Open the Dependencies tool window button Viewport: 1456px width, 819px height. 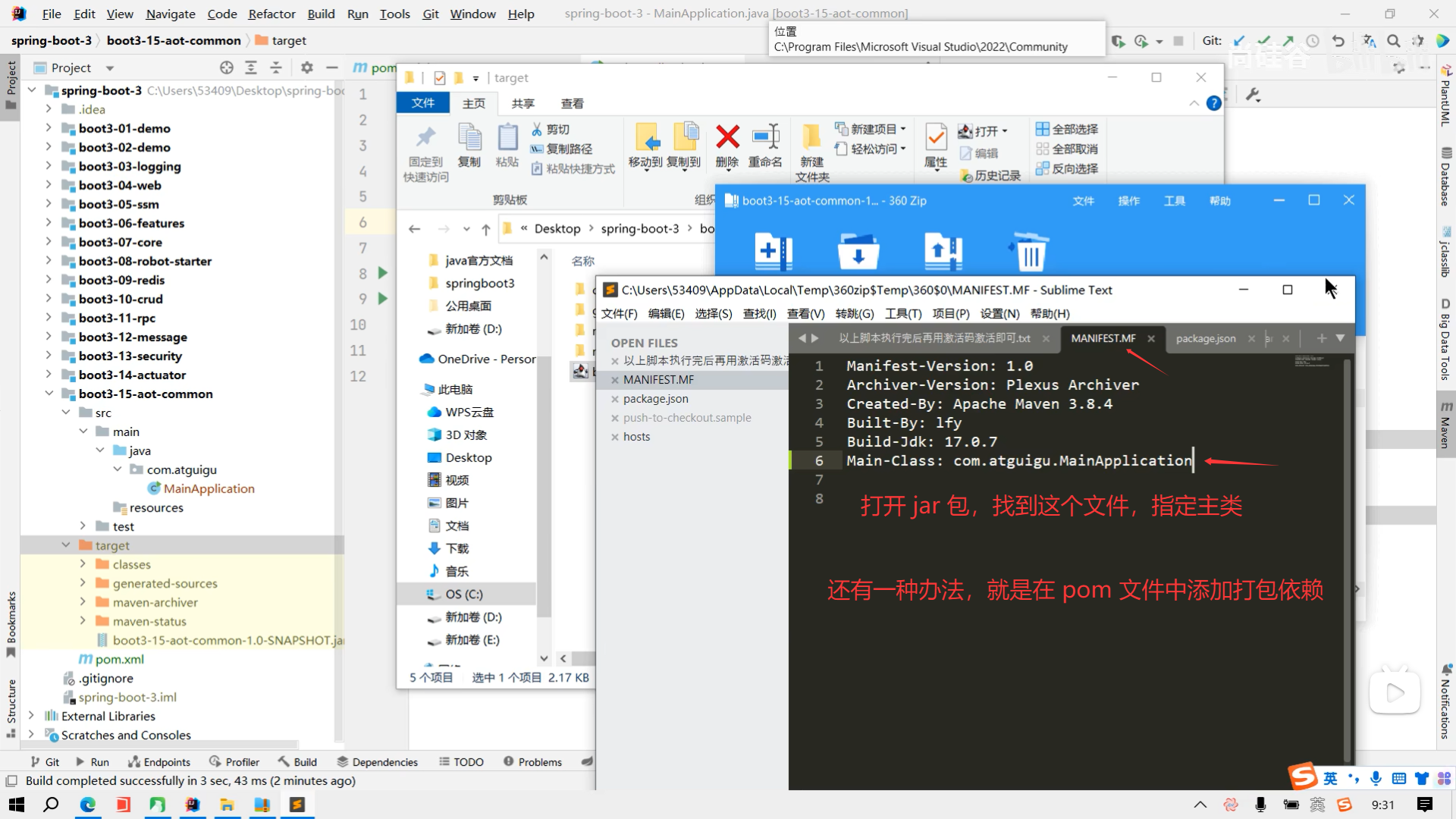click(377, 762)
